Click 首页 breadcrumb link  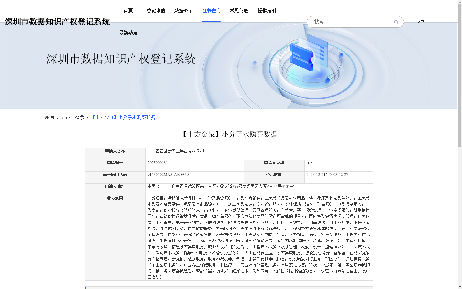pos(55,117)
